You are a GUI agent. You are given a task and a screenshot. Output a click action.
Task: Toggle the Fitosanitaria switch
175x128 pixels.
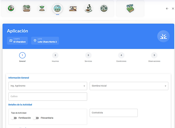coord(36,118)
